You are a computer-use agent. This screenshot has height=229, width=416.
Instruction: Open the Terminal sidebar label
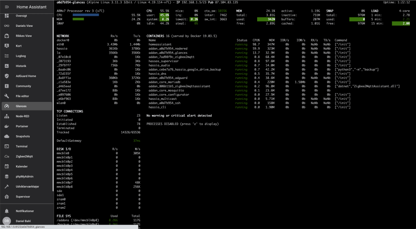coord(22,146)
